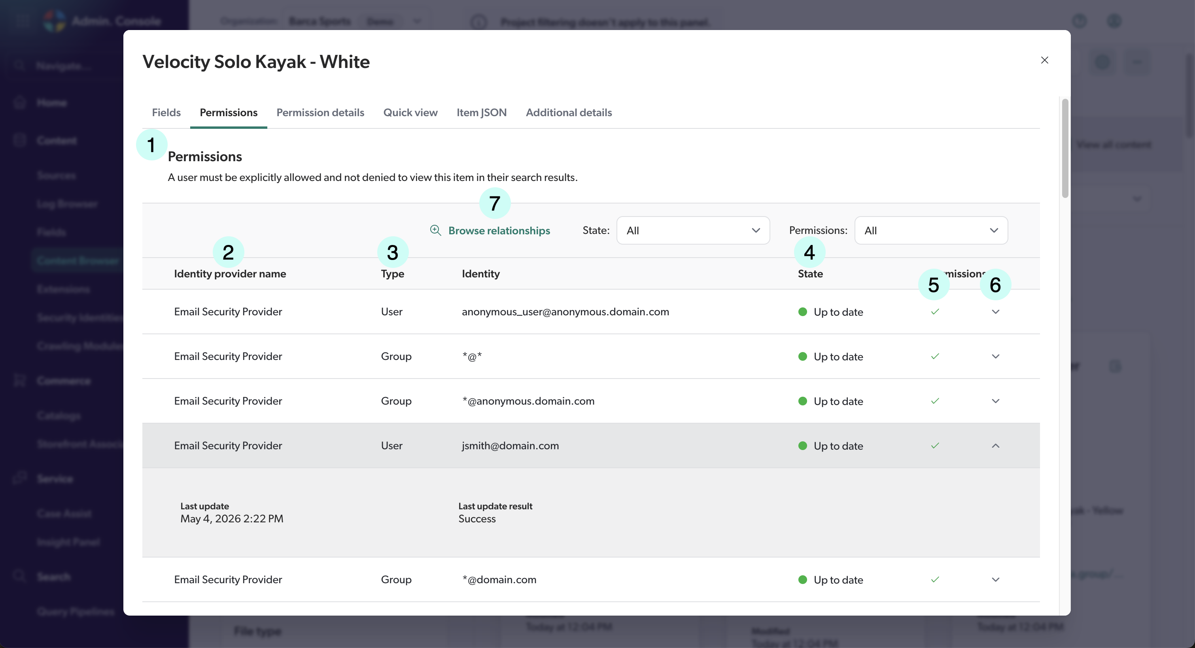The height and width of the screenshot is (648, 1195).
Task: Click green status dot in the *@* row
Action: click(803, 356)
